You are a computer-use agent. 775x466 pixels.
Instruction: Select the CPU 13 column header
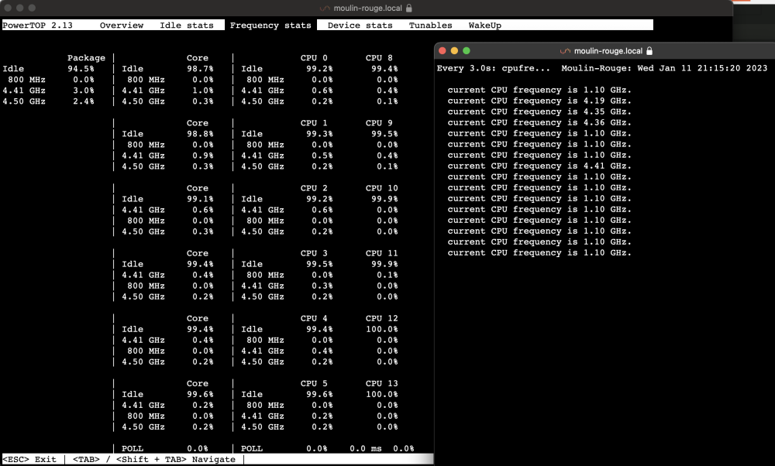click(x=381, y=384)
